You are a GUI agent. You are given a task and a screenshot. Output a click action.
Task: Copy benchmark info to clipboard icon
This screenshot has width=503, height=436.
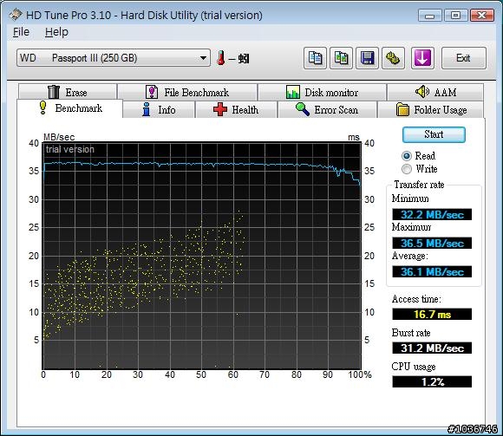(315, 58)
